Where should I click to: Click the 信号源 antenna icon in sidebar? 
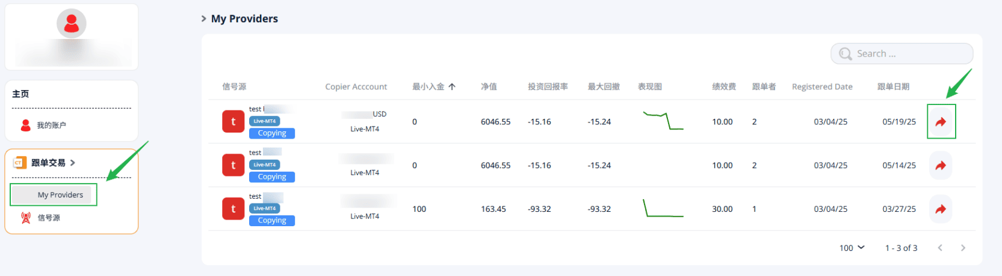coord(26,218)
